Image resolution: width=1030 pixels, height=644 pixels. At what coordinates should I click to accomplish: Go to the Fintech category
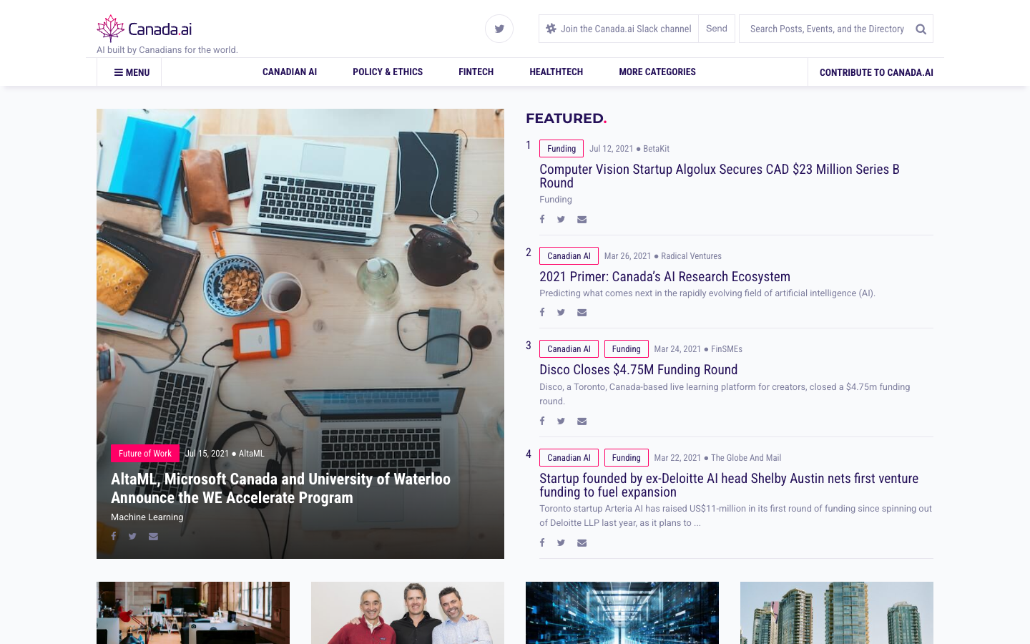point(476,72)
